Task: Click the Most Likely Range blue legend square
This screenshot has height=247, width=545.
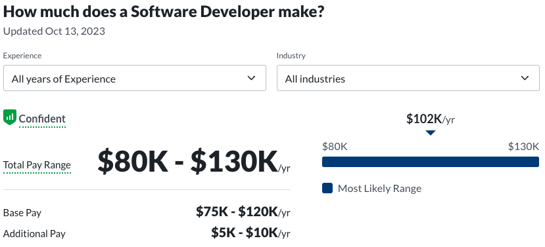Action: tap(327, 188)
